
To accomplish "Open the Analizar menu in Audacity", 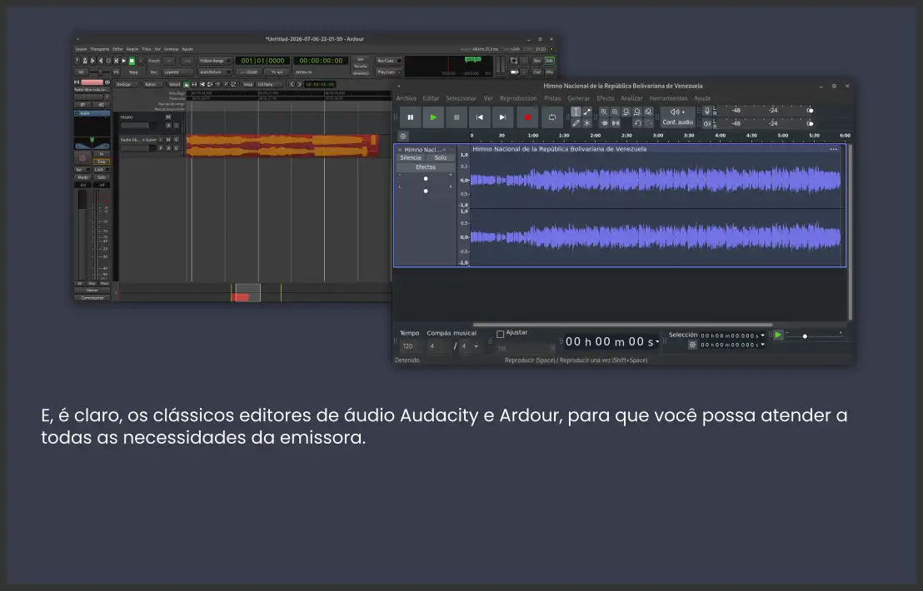I will tap(631, 98).
